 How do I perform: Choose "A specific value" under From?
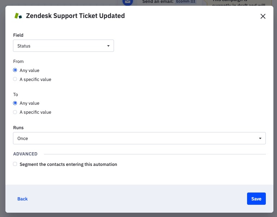[15, 79]
